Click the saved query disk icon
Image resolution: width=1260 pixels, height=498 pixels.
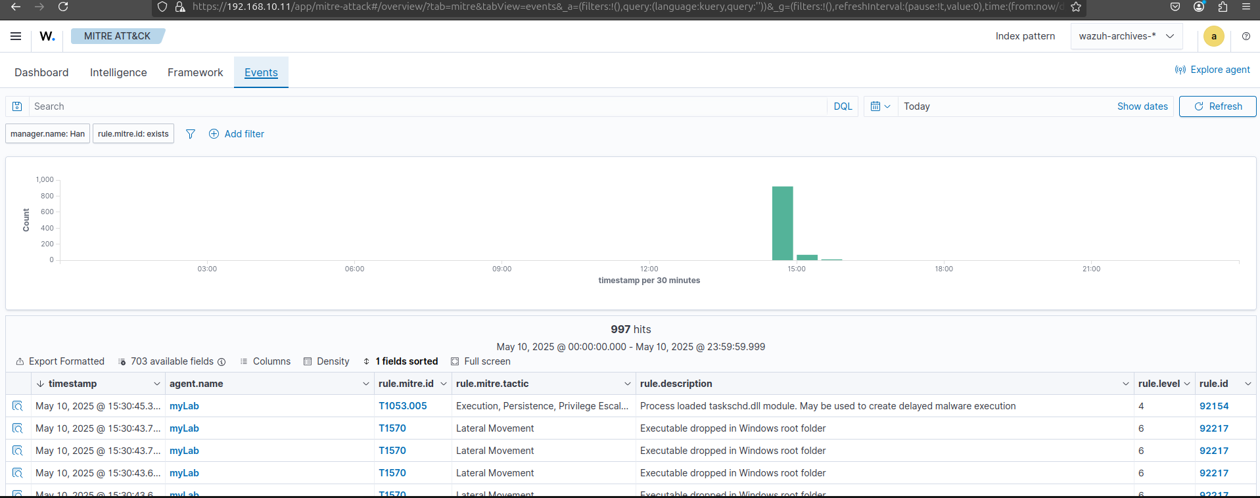point(18,106)
